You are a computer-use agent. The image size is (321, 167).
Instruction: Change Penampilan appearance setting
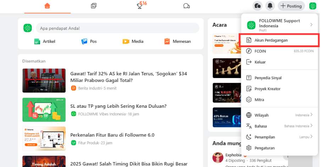click(x=280, y=137)
